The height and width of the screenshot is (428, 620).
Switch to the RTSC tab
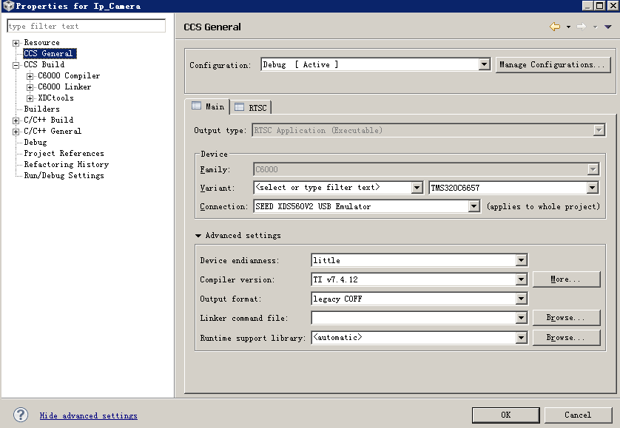251,107
